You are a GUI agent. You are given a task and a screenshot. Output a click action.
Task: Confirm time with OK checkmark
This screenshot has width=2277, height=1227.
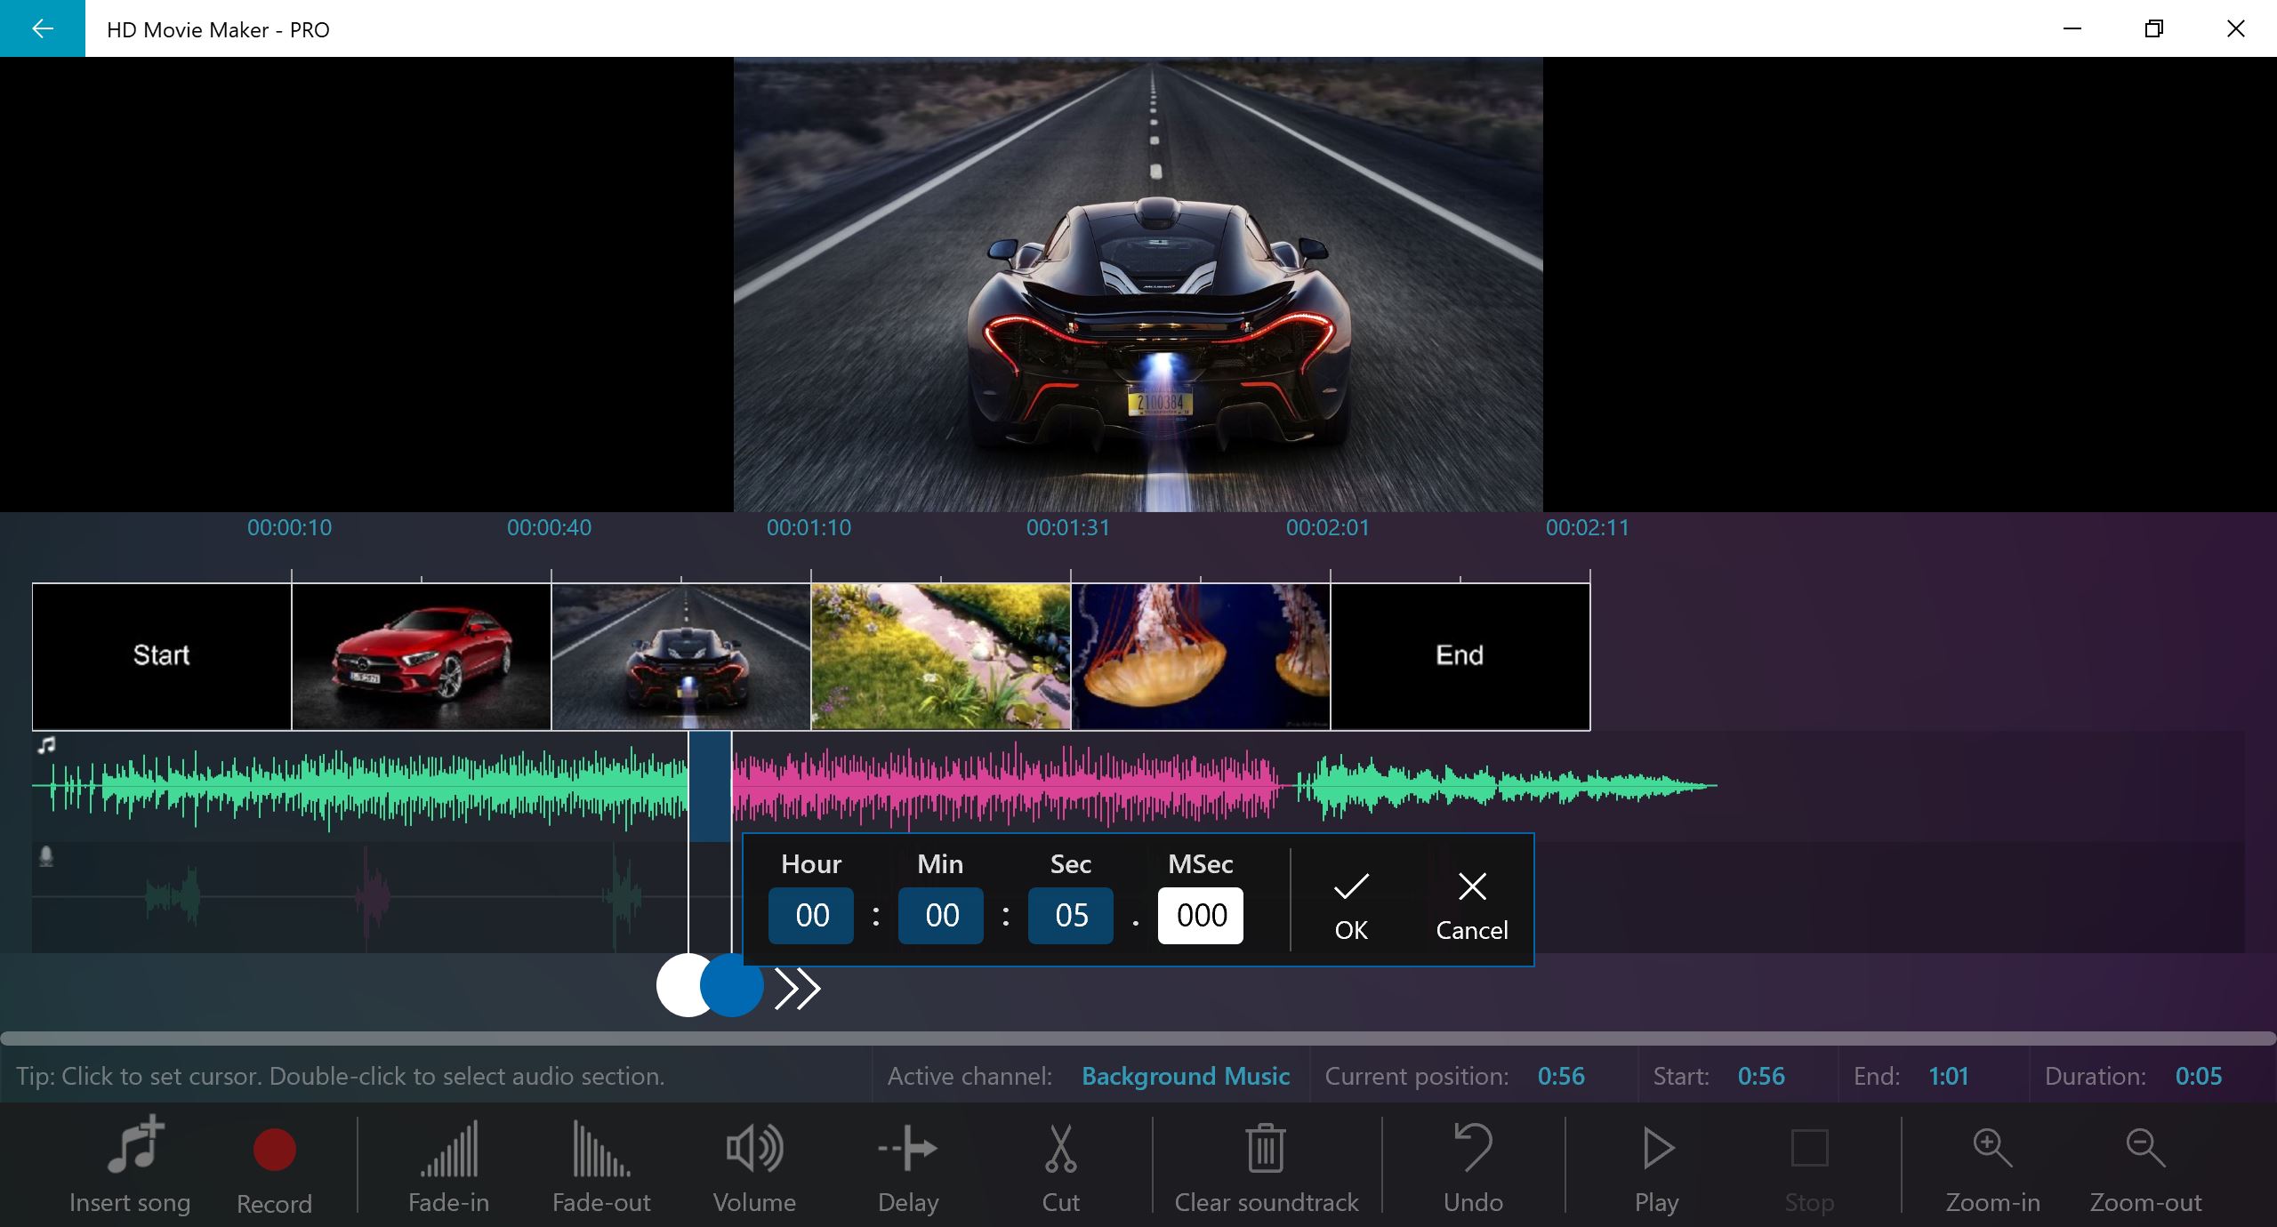pyautogui.click(x=1351, y=905)
